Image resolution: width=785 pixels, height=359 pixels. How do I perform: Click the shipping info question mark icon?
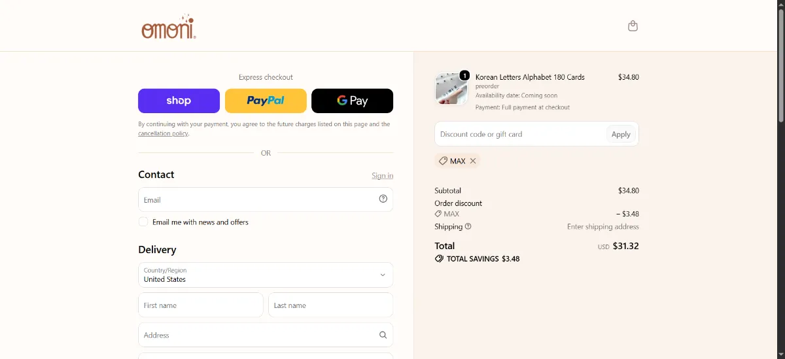468,226
